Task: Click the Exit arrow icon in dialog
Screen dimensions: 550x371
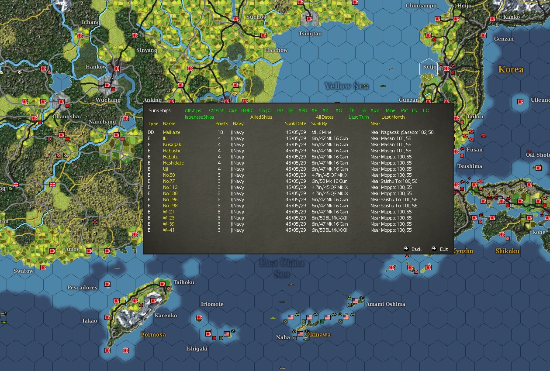Action: click(x=434, y=249)
